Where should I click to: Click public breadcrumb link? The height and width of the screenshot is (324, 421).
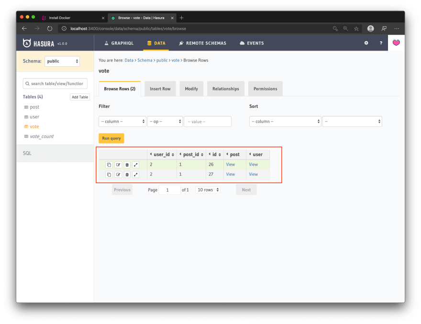162,60
